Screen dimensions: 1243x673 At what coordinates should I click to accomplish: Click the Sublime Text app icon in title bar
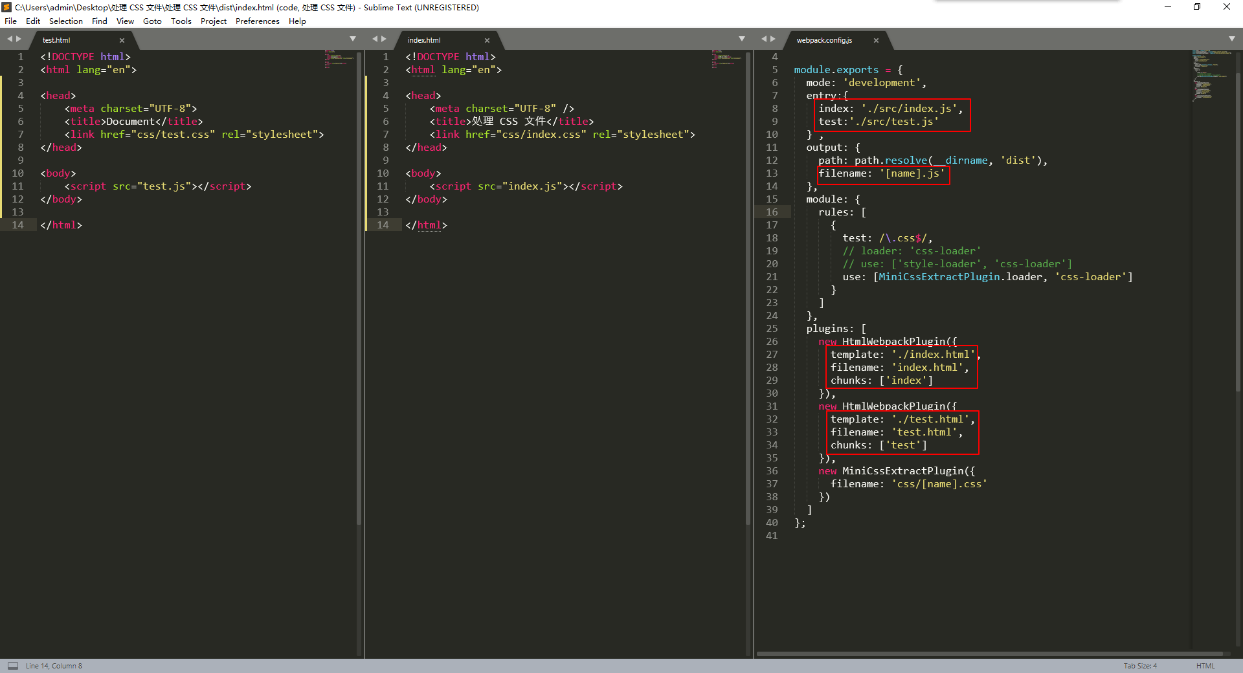pos(7,7)
